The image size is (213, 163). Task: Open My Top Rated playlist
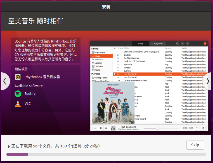pyautogui.click(x=101, y=78)
